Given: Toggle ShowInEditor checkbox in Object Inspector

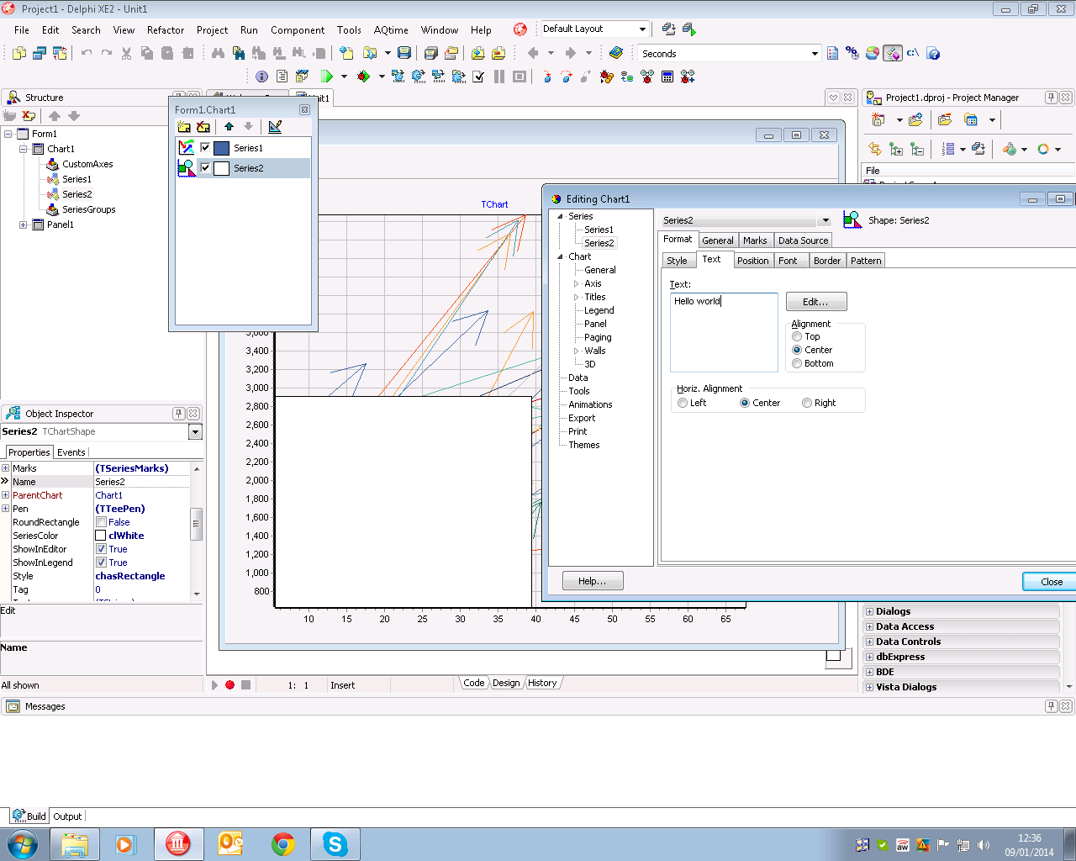Looking at the screenshot, I should 101,549.
